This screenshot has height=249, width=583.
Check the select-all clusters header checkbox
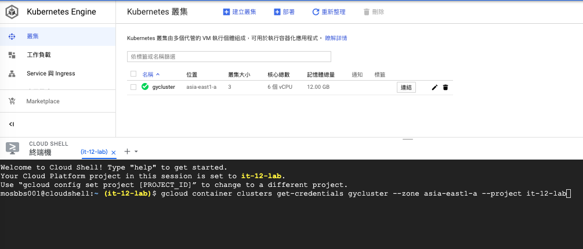tap(133, 74)
